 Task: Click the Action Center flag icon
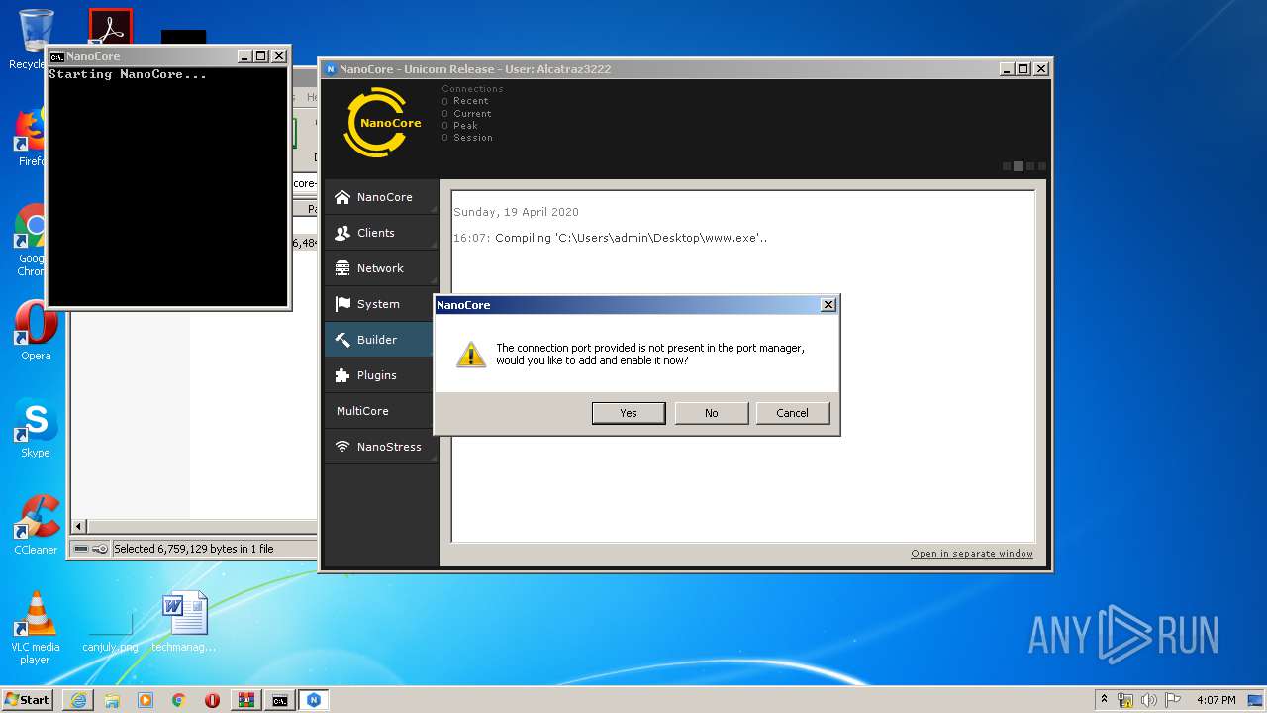[x=1173, y=700]
